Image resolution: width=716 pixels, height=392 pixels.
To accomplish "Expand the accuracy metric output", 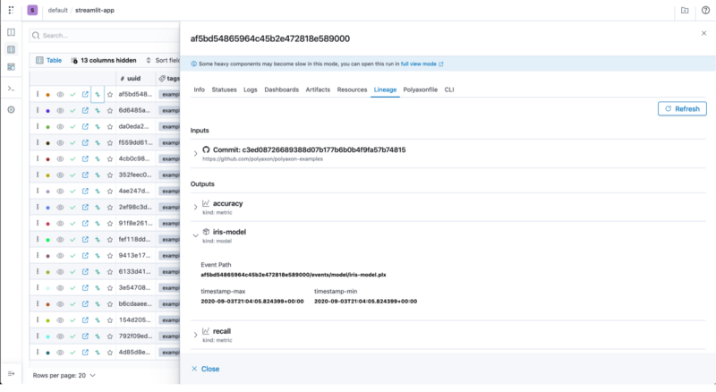I will point(195,208).
